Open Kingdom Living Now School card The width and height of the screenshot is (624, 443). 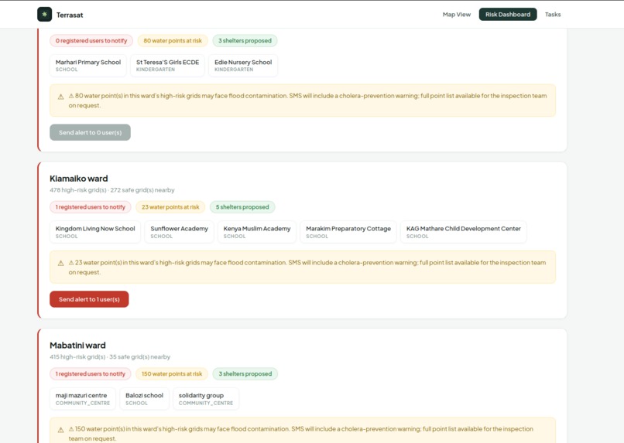(95, 232)
